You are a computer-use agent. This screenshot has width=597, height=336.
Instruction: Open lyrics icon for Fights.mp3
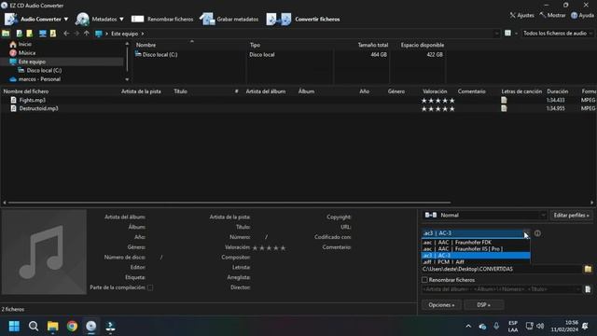coord(504,100)
